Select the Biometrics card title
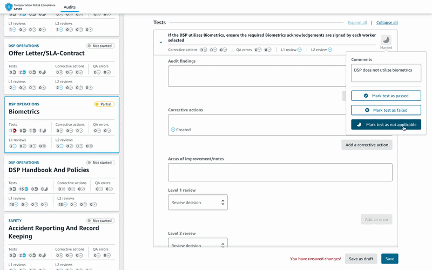The image size is (432, 270). pos(24,112)
